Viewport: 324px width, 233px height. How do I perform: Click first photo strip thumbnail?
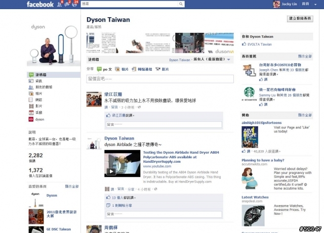(101, 43)
